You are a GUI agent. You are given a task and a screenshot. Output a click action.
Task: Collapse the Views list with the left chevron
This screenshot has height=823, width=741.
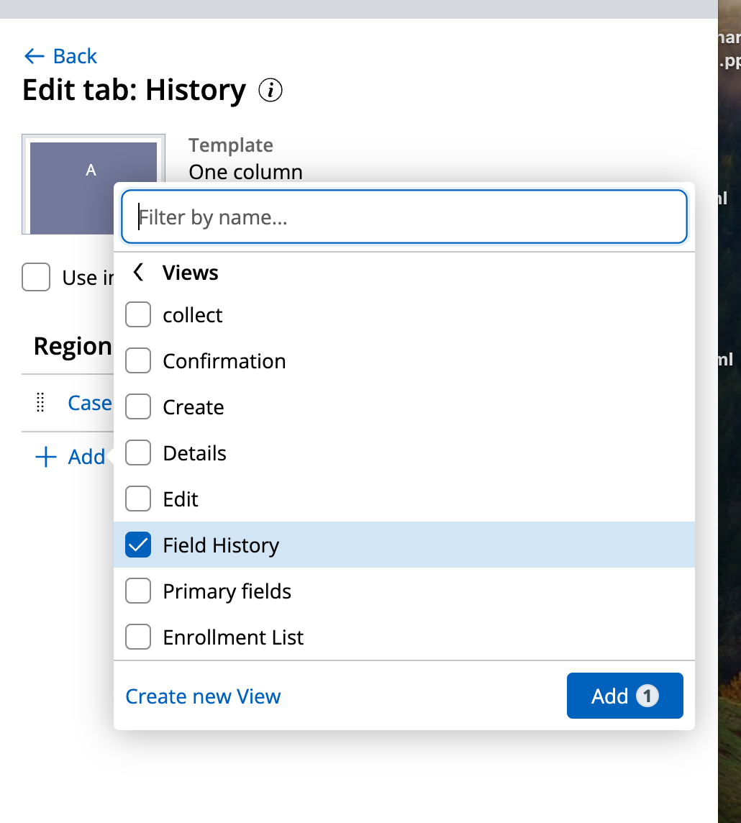(137, 272)
